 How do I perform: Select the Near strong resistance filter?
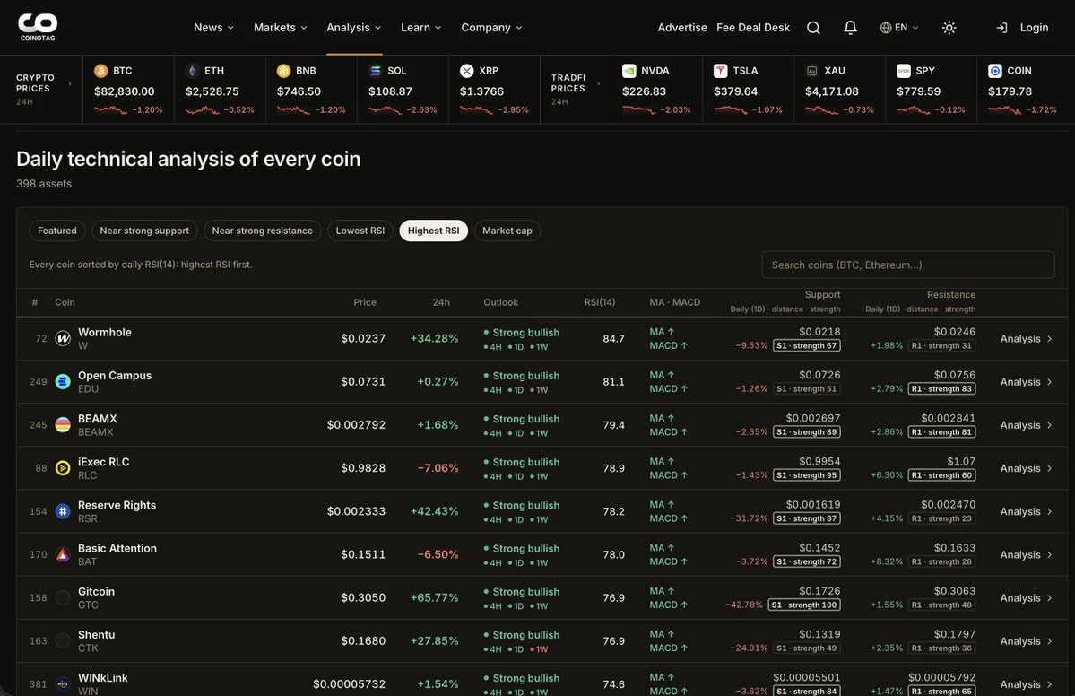pyautogui.click(x=263, y=231)
